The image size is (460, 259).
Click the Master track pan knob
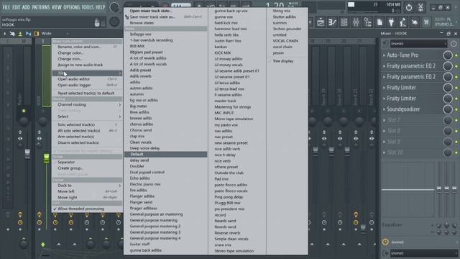click(x=24, y=121)
